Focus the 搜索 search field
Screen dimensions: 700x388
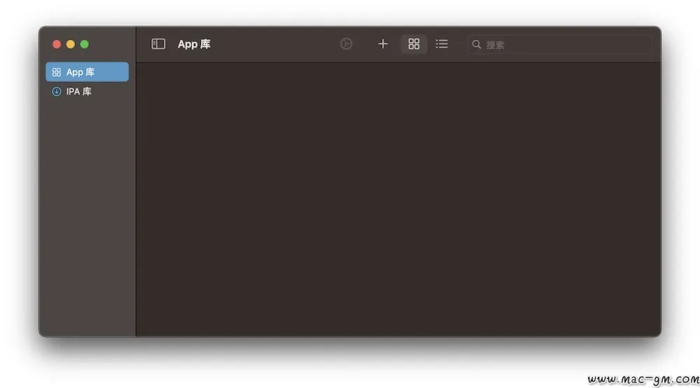[x=560, y=45]
